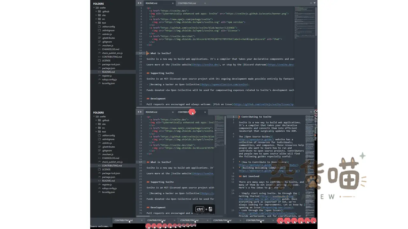The height and width of the screenshot is (229, 408).
Task: Click previous-tab arrow in lower window
Action: pyautogui.click(x=138, y=112)
